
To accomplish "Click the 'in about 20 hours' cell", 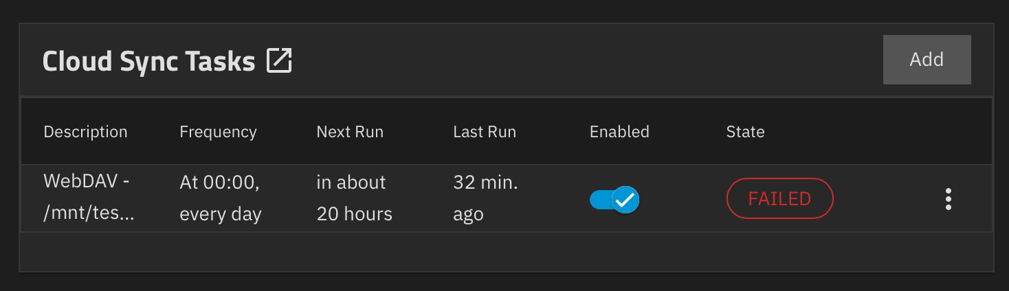I will pyautogui.click(x=354, y=198).
